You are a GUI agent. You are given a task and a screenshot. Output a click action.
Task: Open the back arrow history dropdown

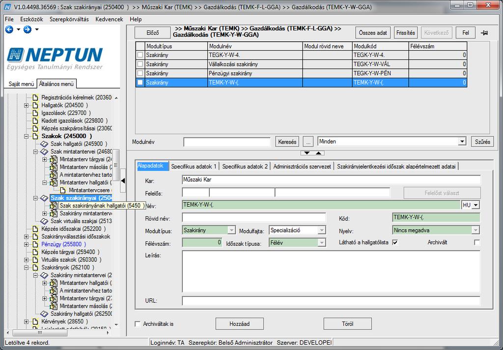[18, 29]
